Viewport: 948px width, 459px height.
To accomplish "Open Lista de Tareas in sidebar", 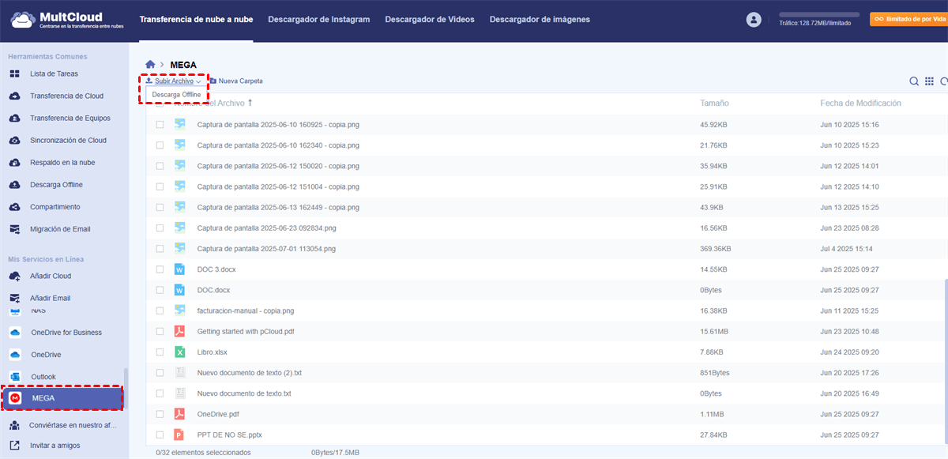I will 55,74.
